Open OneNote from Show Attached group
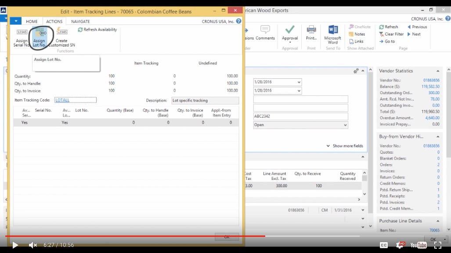 (360, 27)
